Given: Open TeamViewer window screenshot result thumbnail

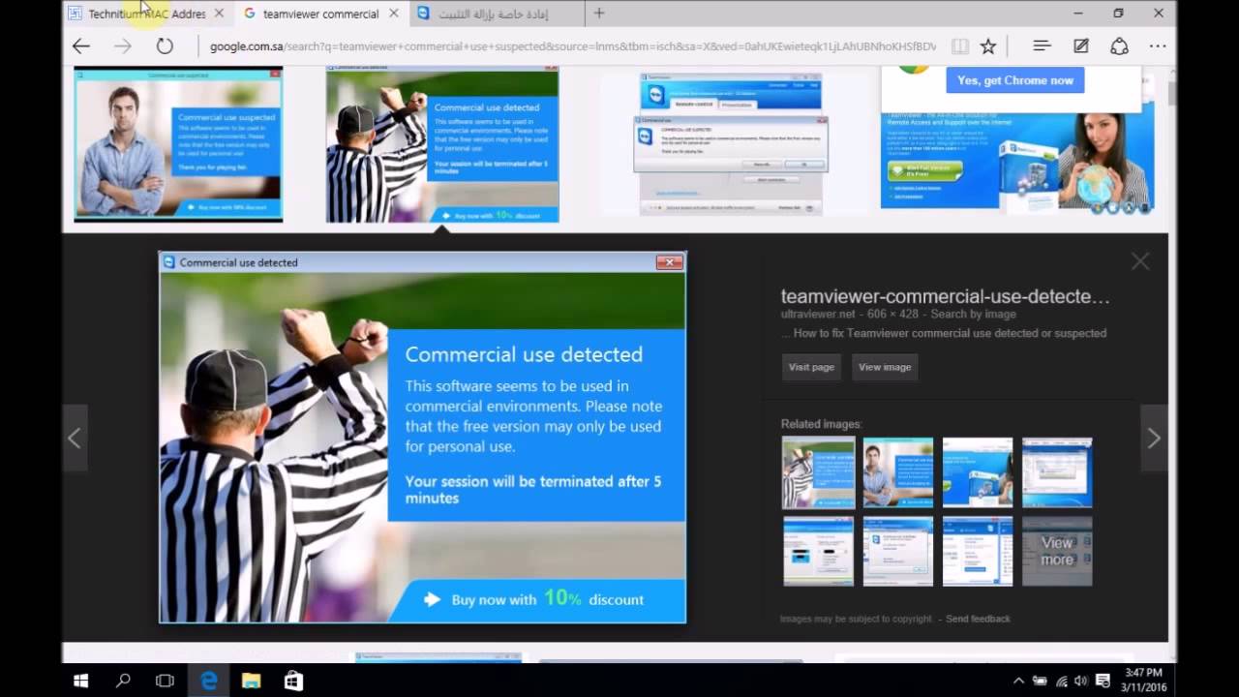Looking at the screenshot, I should point(731,144).
